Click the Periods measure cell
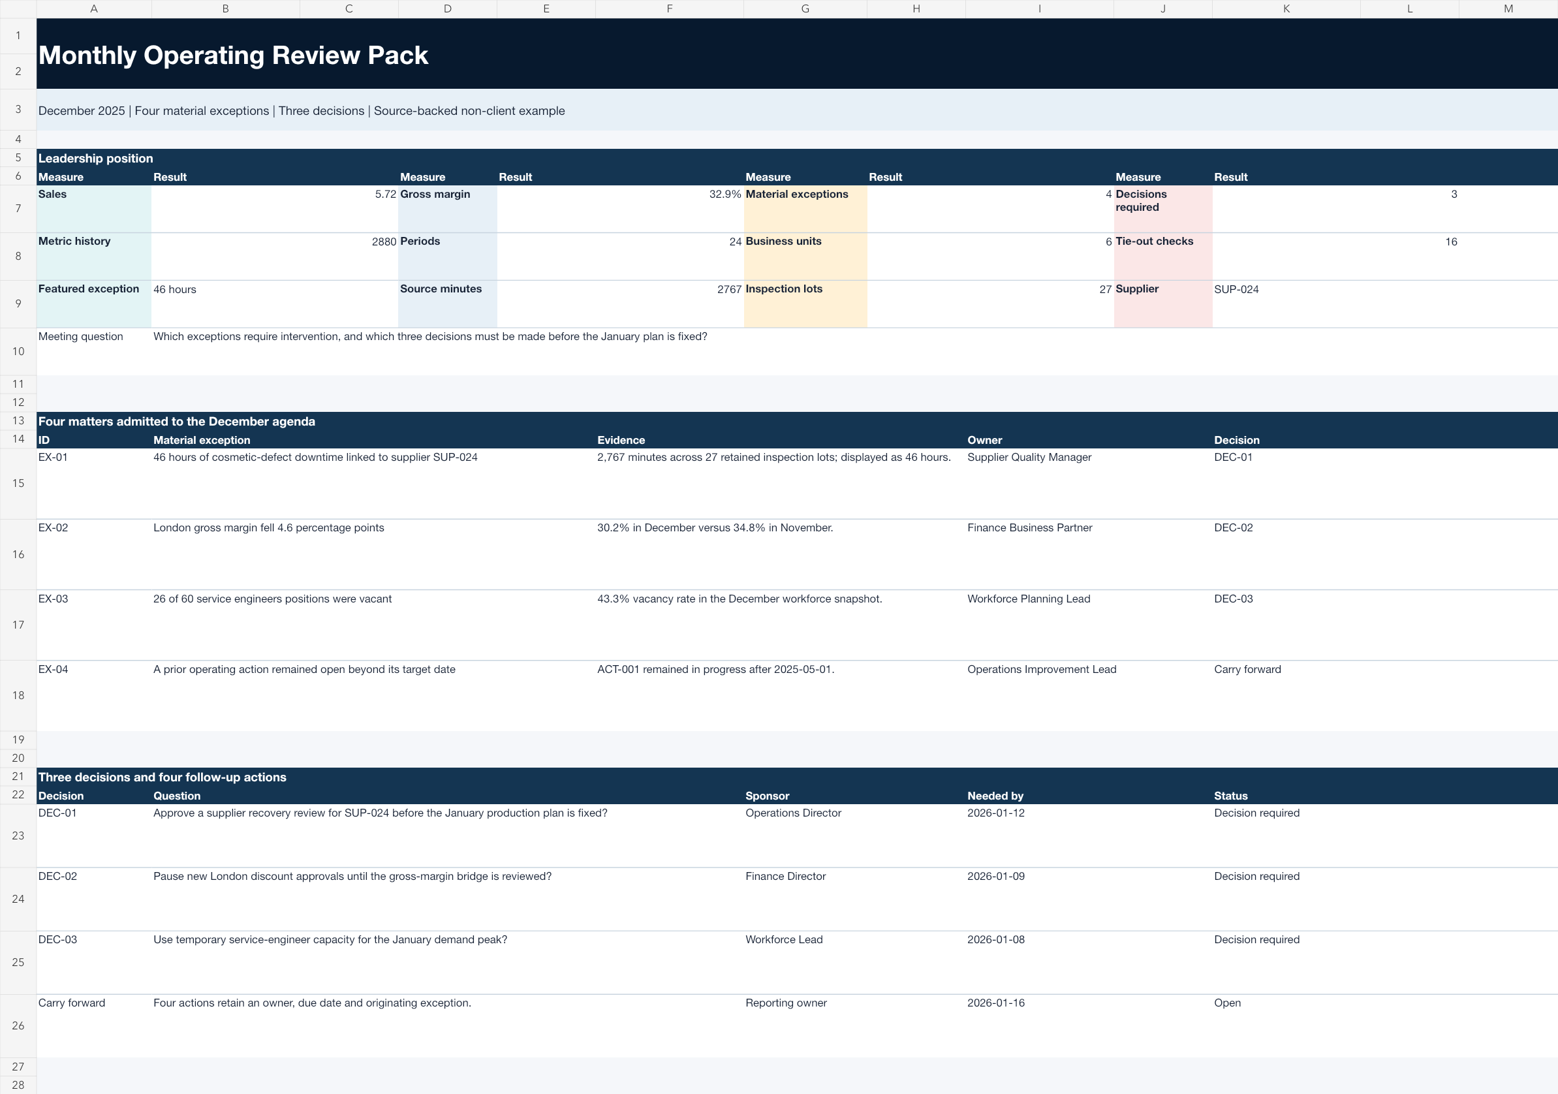The image size is (1558, 1094). (448, 257)
